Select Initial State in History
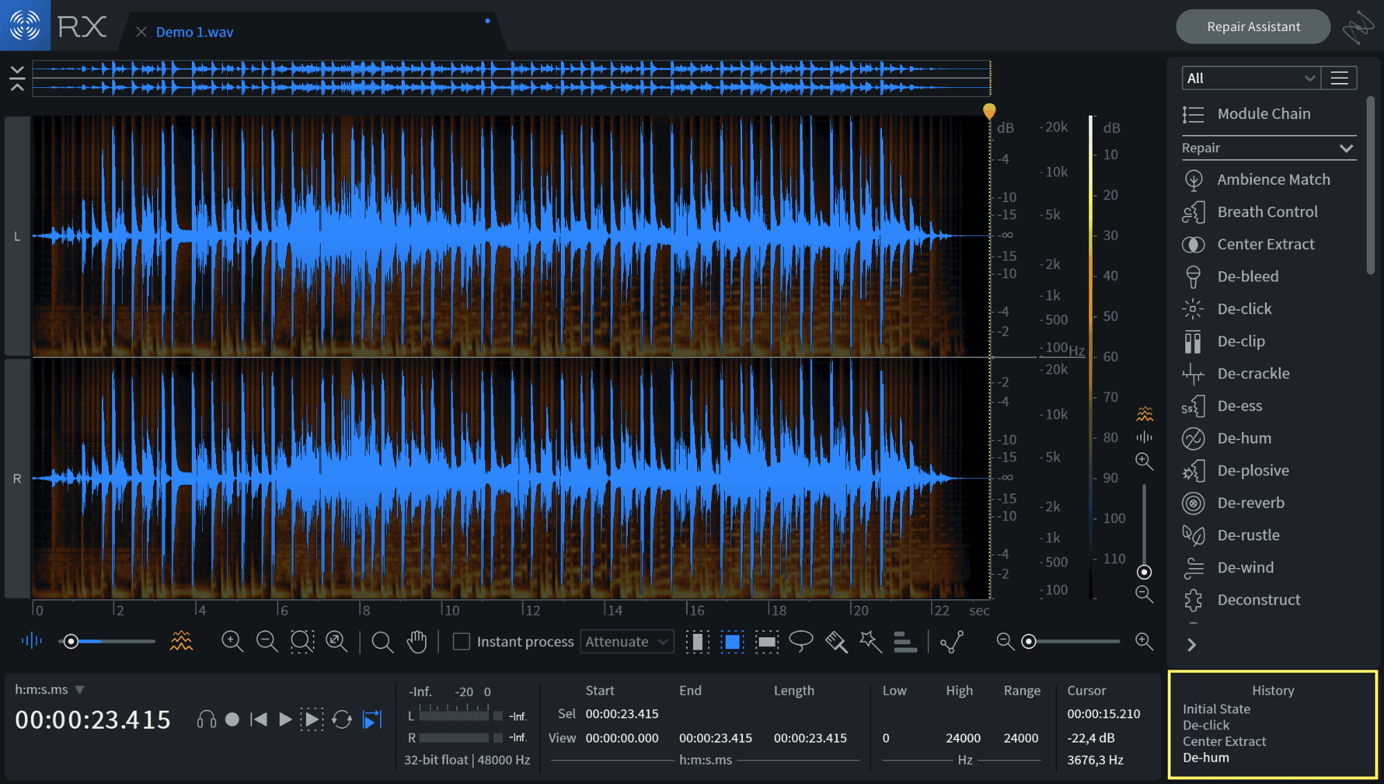 [x=1216, y=709]
